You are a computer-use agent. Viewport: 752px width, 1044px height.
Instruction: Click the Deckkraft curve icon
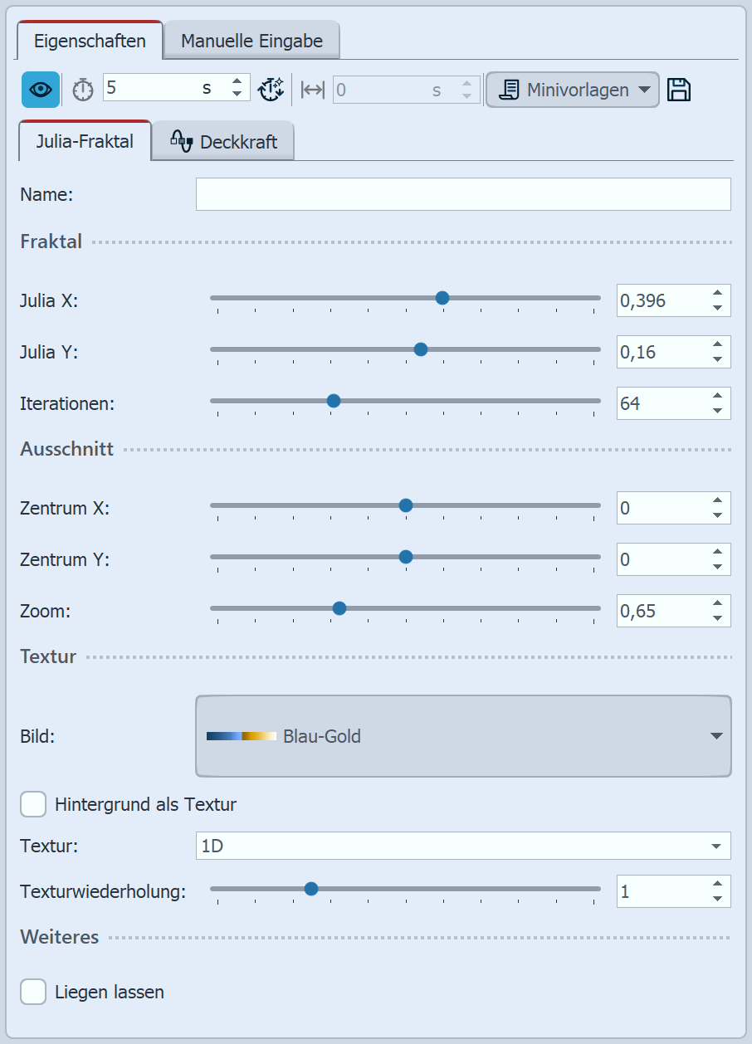180,142
